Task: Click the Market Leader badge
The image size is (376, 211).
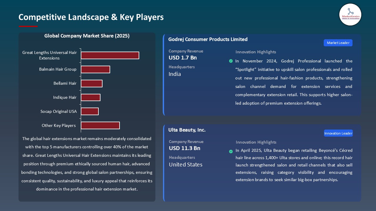Action: [338, 43]
